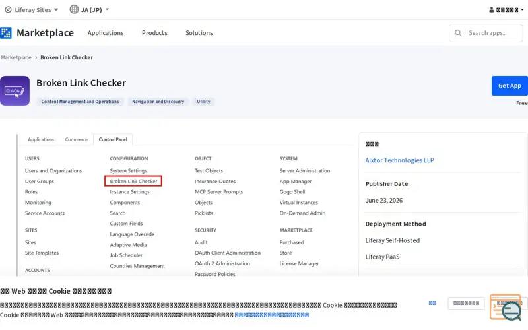Select the Content Management and Operations tag
Viewport: 528px width, 330px height.
coord(80,102)
